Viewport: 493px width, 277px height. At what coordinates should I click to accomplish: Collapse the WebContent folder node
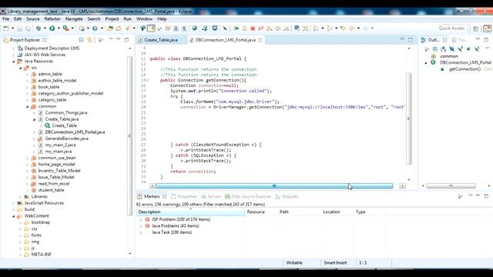[x=14, y=216]
